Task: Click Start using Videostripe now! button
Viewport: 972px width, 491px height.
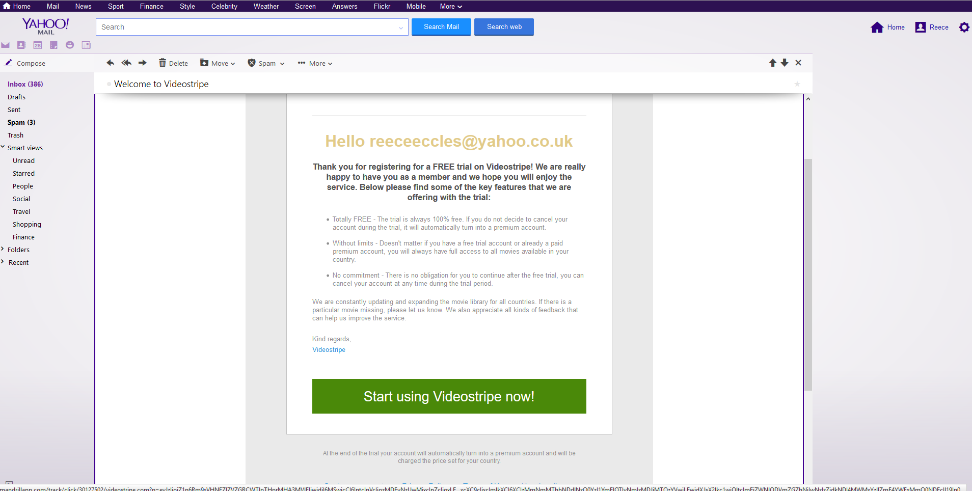Action: click(x=449, y=396)
